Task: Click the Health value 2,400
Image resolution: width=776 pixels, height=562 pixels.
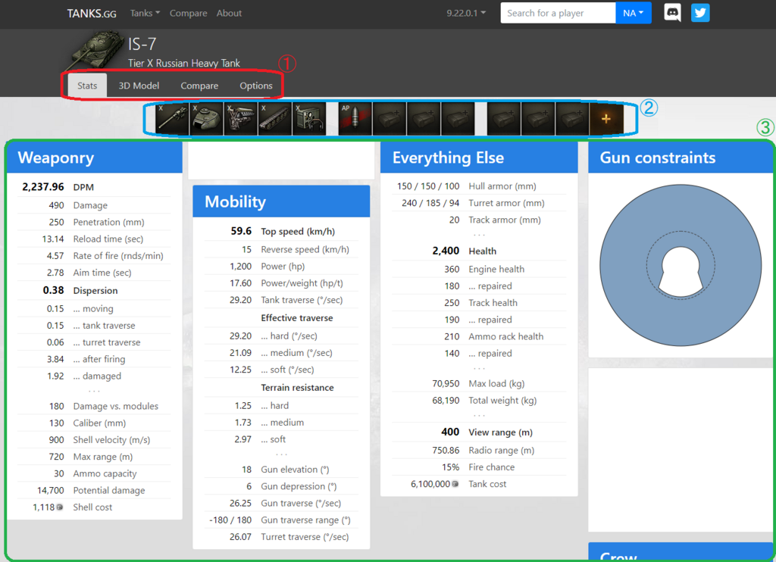Action: (446, 251)
